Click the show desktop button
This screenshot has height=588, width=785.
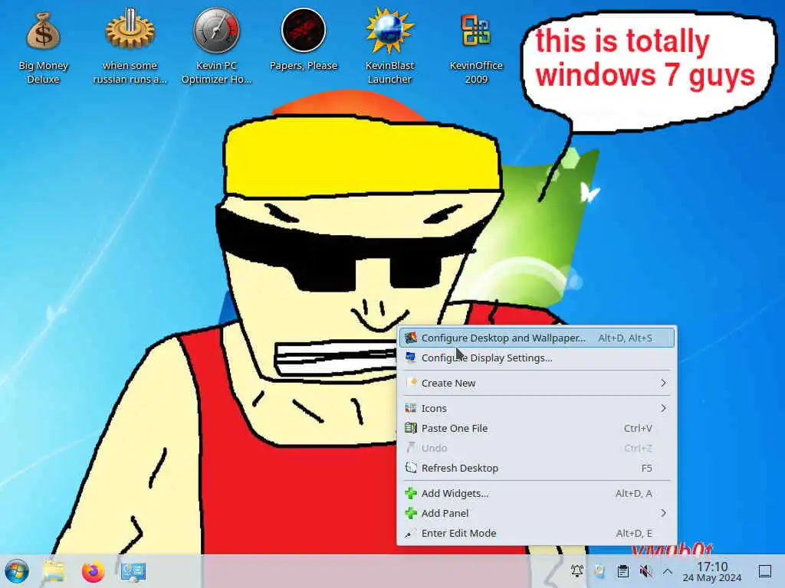coord(765,571)
